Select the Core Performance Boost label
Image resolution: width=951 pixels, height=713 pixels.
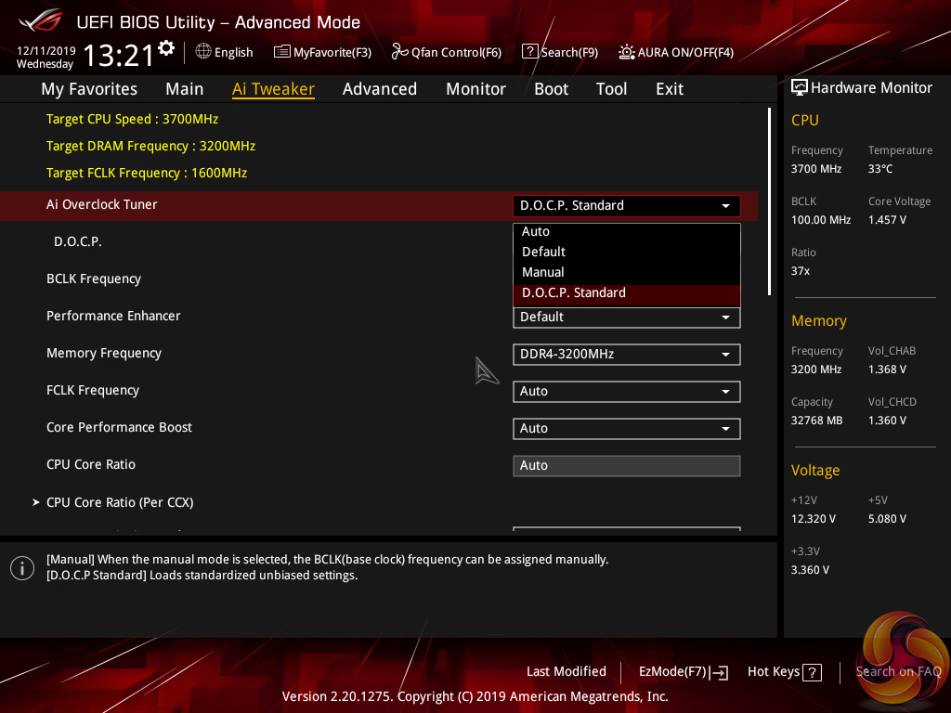[x=120, y=427]
